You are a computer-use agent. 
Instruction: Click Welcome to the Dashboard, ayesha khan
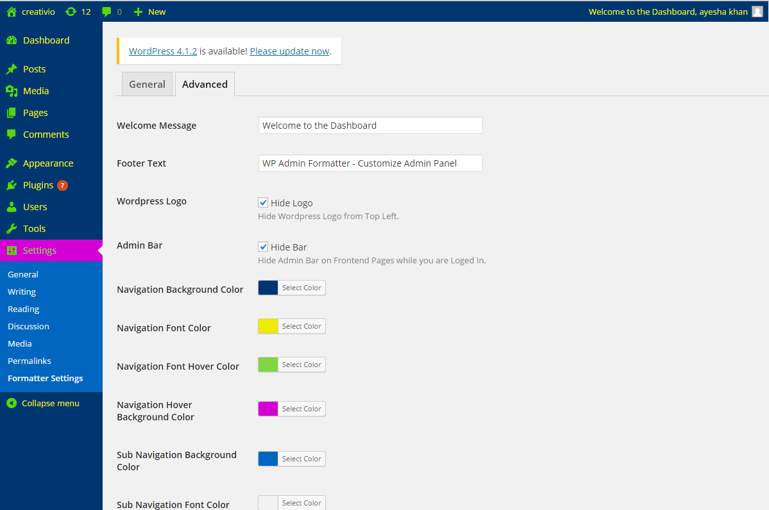coord(668,12)
